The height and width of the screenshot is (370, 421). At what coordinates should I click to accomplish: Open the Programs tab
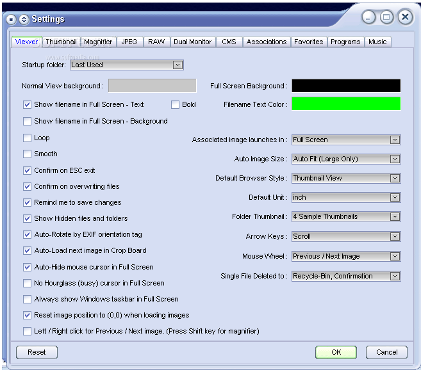click(x=345, y=42)
